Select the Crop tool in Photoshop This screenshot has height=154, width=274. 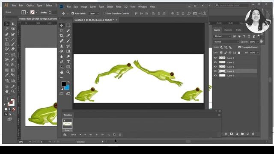click(62, 36)
